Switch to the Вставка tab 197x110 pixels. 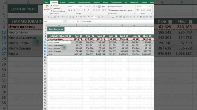click(62, 2)
